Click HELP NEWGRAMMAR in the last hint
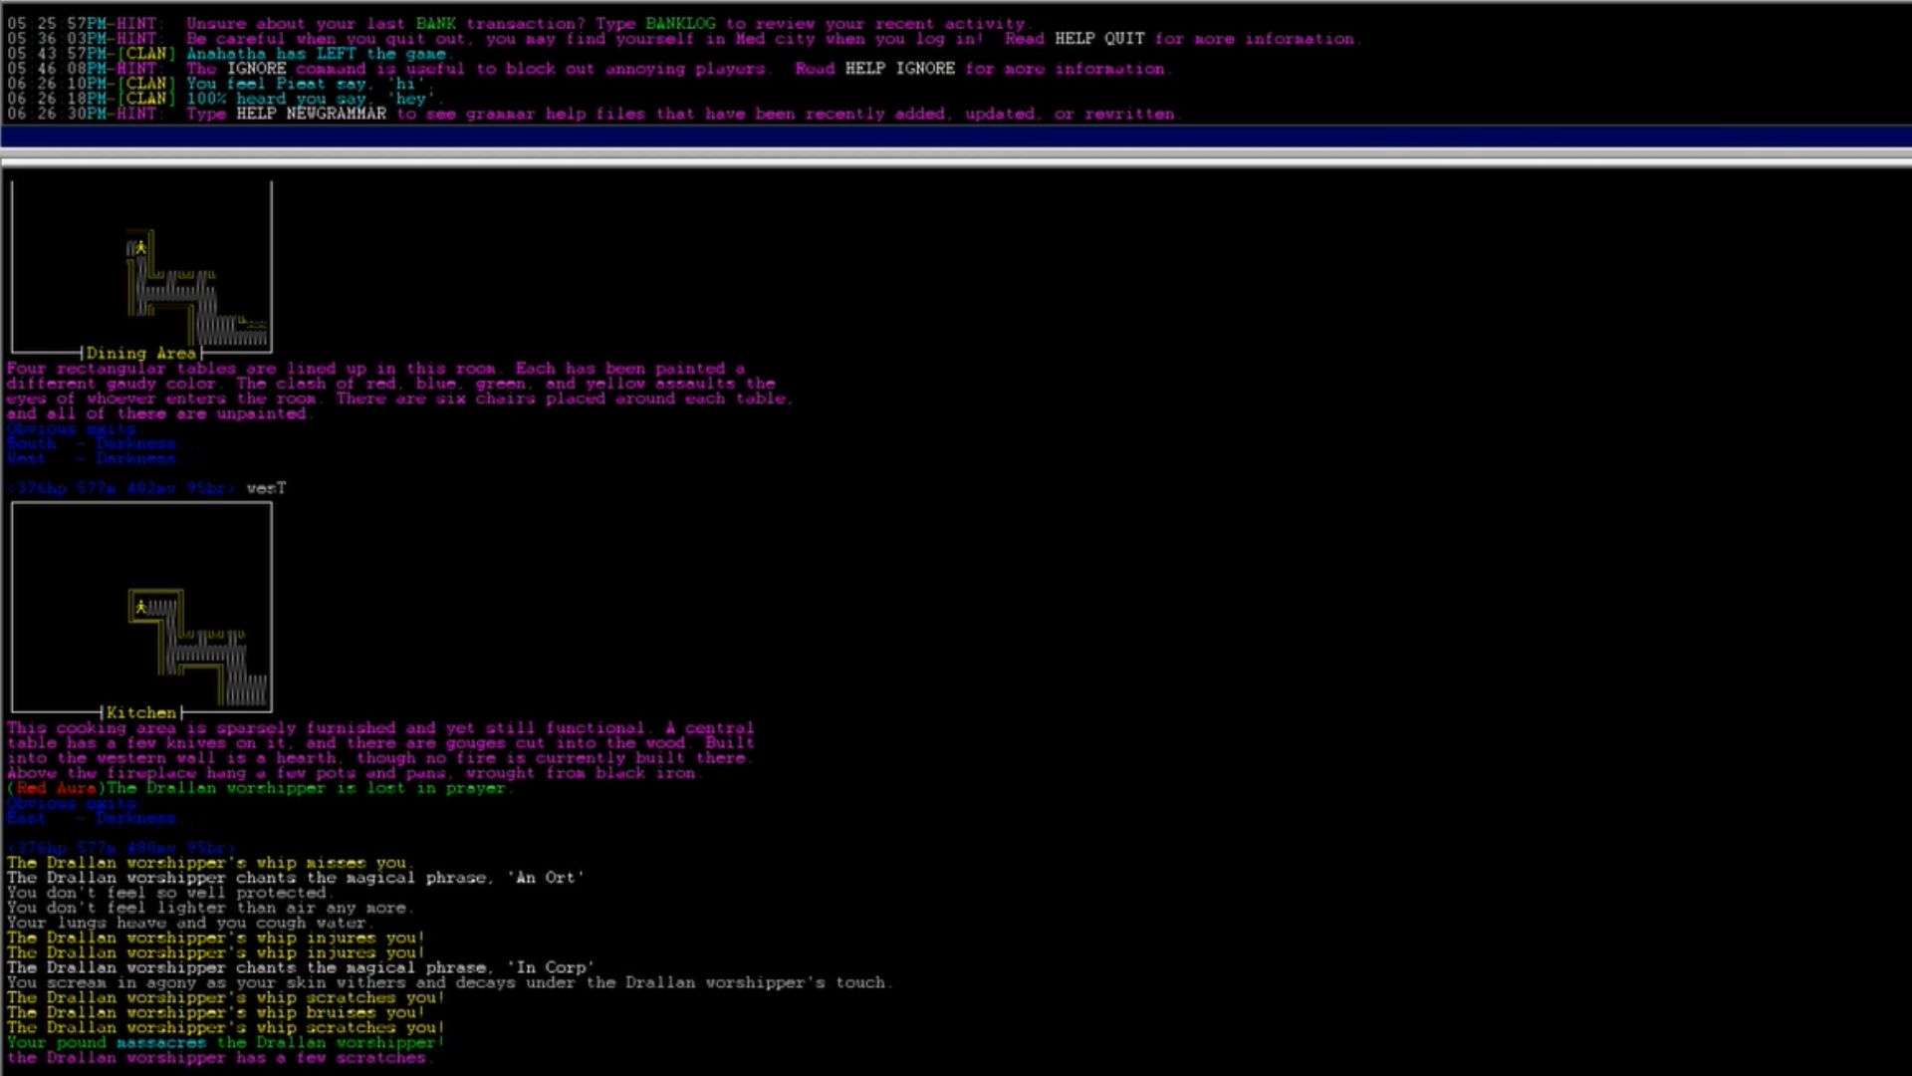 [x=311, y=114]
